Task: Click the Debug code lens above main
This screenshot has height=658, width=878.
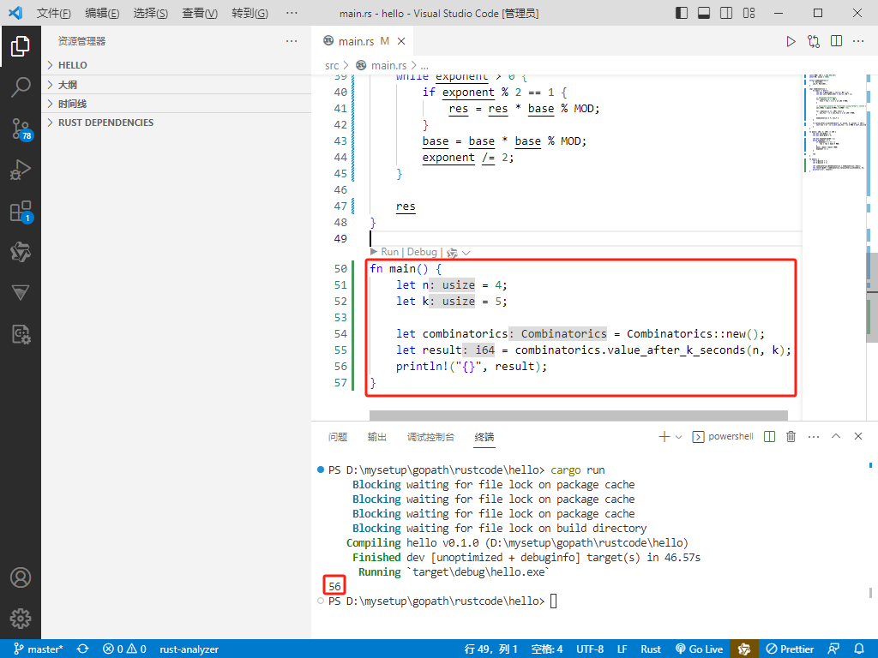Action: point(422,252)
